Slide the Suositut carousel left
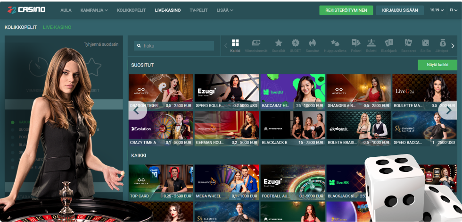 click(136, 111)
